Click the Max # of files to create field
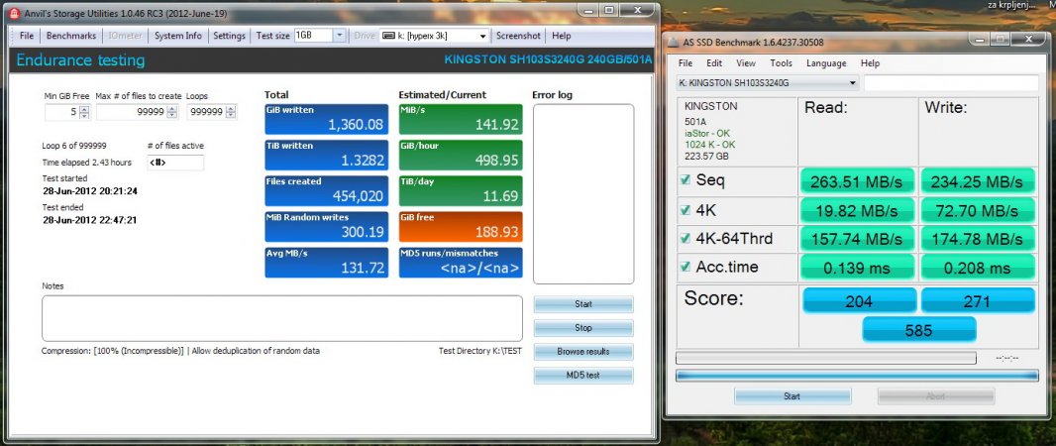Screen dimensions: 1056x446 click(132, 113)
